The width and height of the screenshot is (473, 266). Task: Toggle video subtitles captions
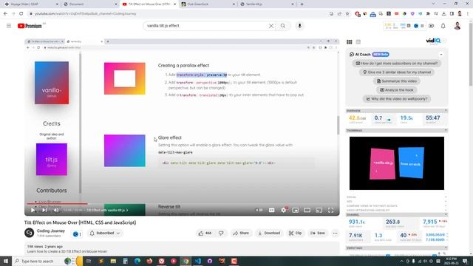[x=271, y=210]
